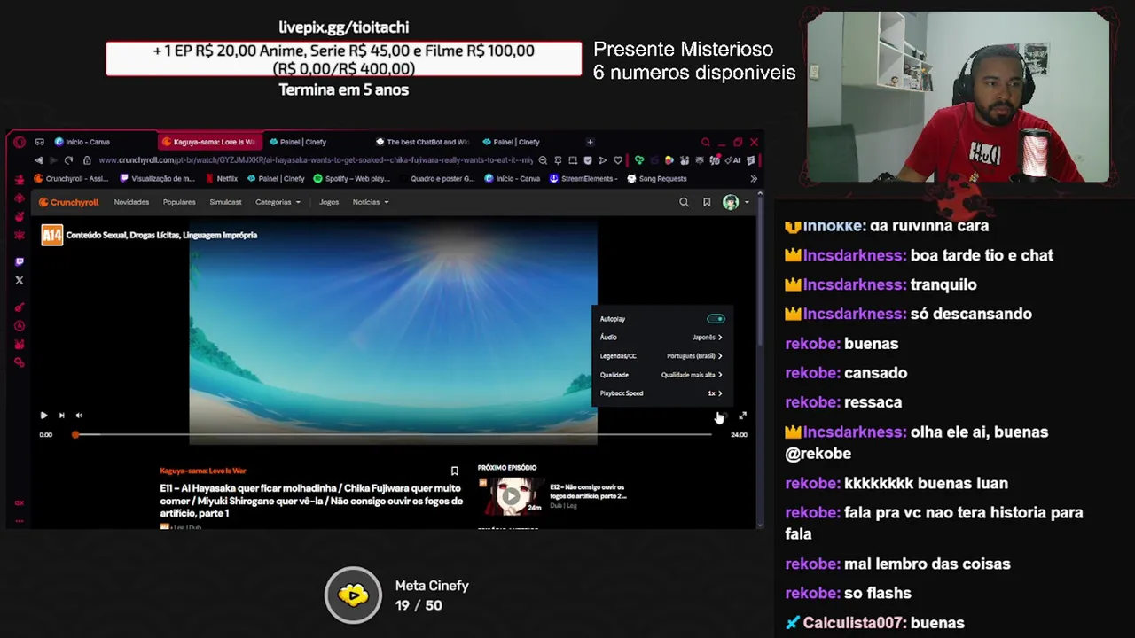Click Calculista007 chat message
The width and height of the screenshot is (1135, 638).
coord(874,623)
